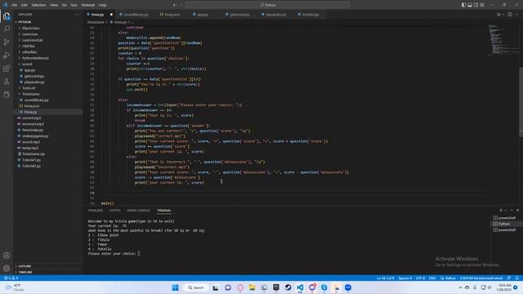The height and width of the screenshot is (294, 523).
Task: Open the Customize Layout icon
Action: click(x=482, y=5)
